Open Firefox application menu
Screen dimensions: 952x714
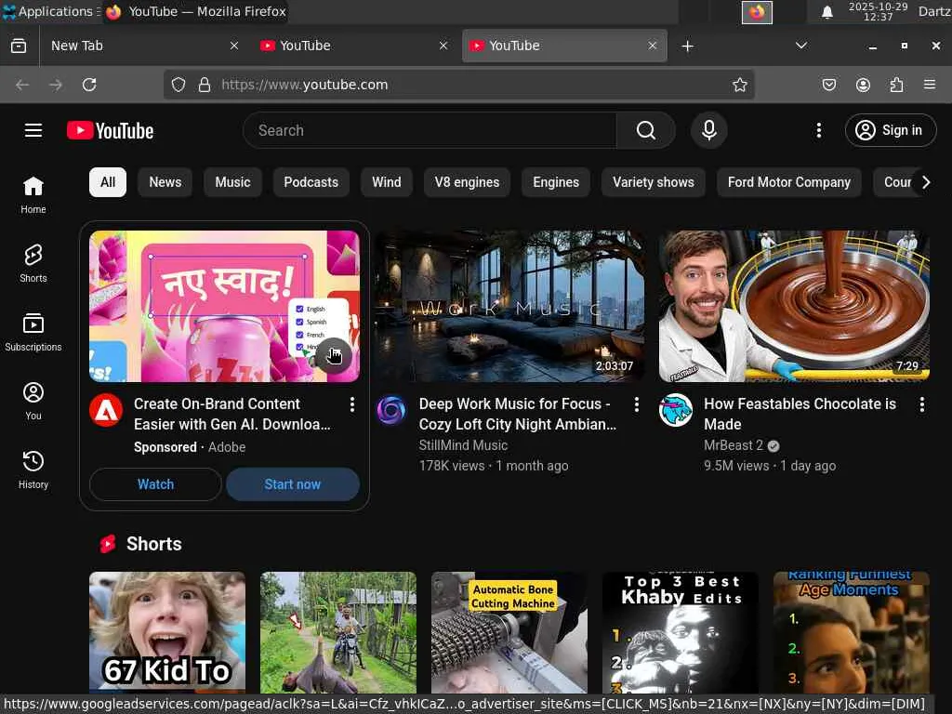point(930,85)
